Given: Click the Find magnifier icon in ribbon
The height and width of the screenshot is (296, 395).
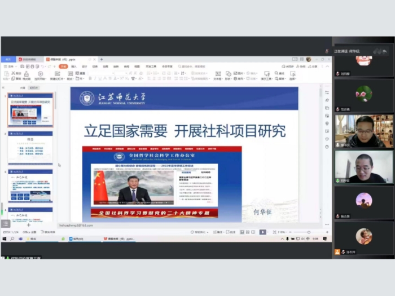Looking at the screenshot, I should [276, 73].
